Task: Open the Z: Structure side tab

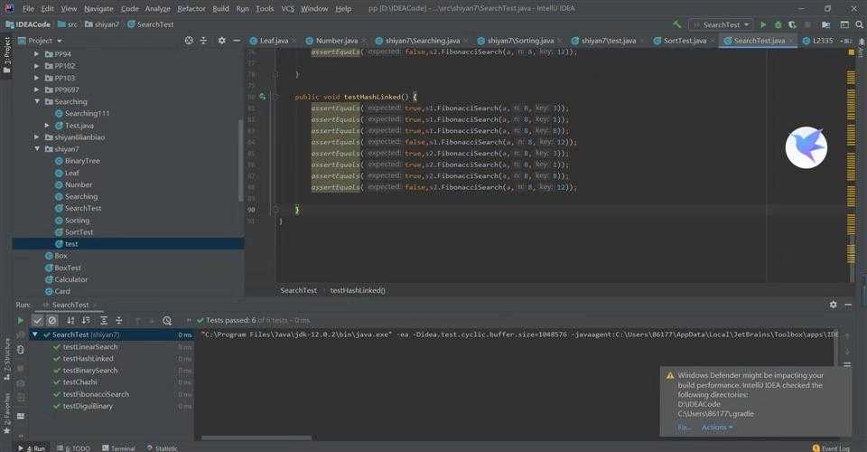Action: coord(6,360)
